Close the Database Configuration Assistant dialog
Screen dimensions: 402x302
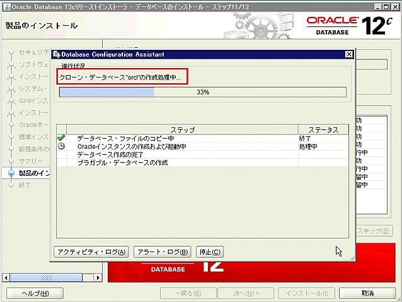[x=349, y=54]
